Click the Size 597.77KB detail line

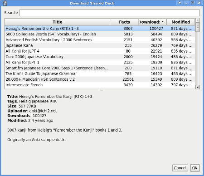22,106
